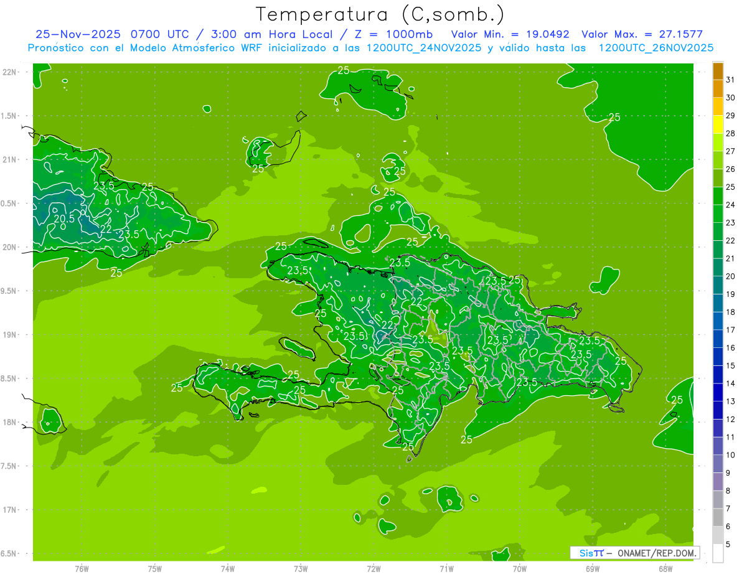Click the gray swatch between 6 and 7
747x577 pixels.
[x=718, y=518]
